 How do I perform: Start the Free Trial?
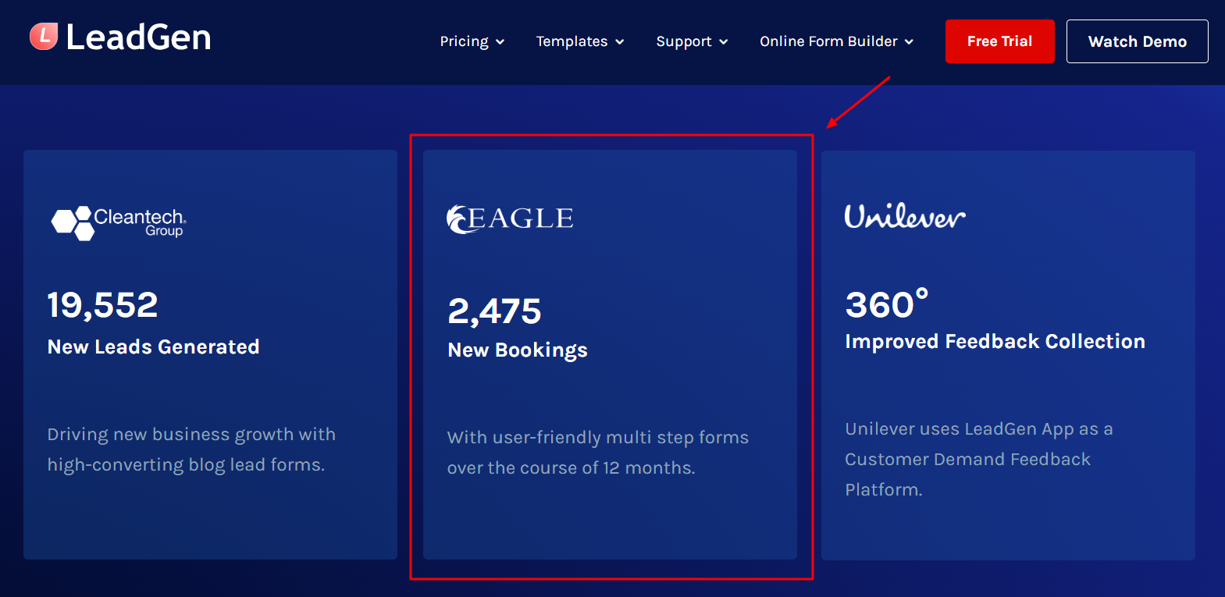click(999, 41)
